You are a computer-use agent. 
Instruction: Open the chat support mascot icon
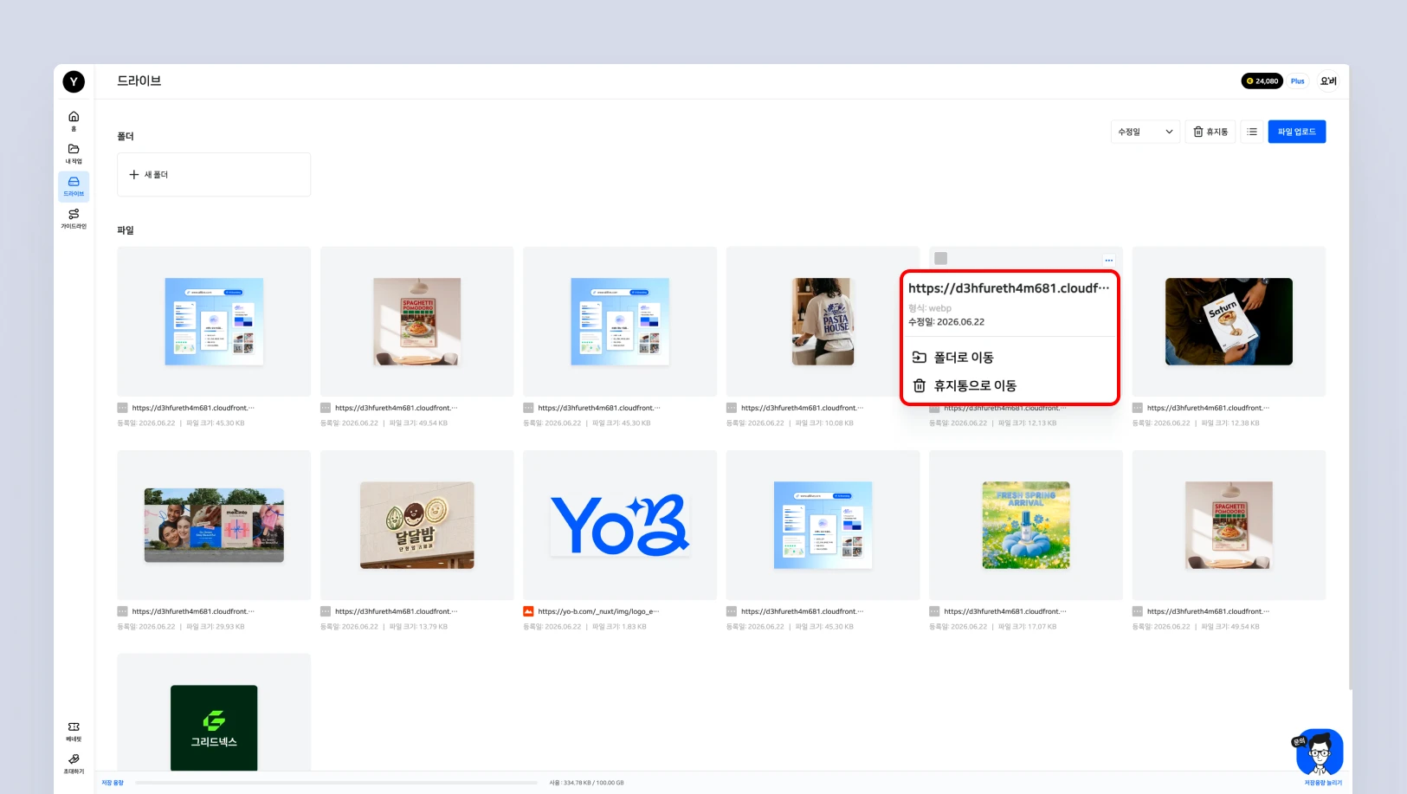coord(1319,752)
